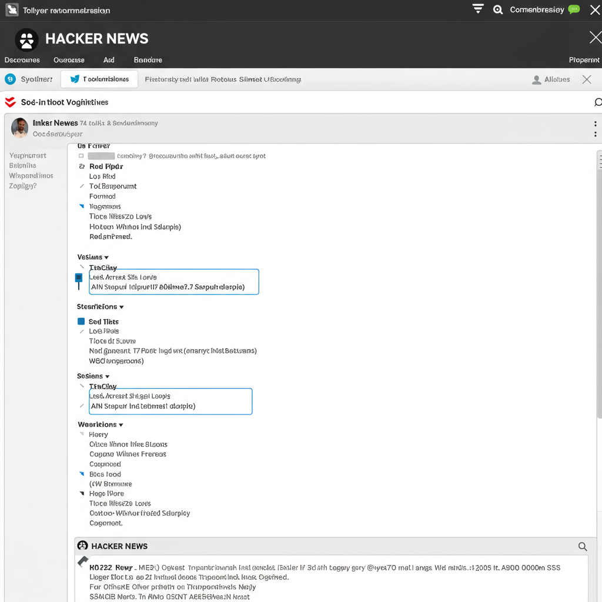
Task: Expand the Stesrriefons dropdown arrow
Action: [122, 307]
